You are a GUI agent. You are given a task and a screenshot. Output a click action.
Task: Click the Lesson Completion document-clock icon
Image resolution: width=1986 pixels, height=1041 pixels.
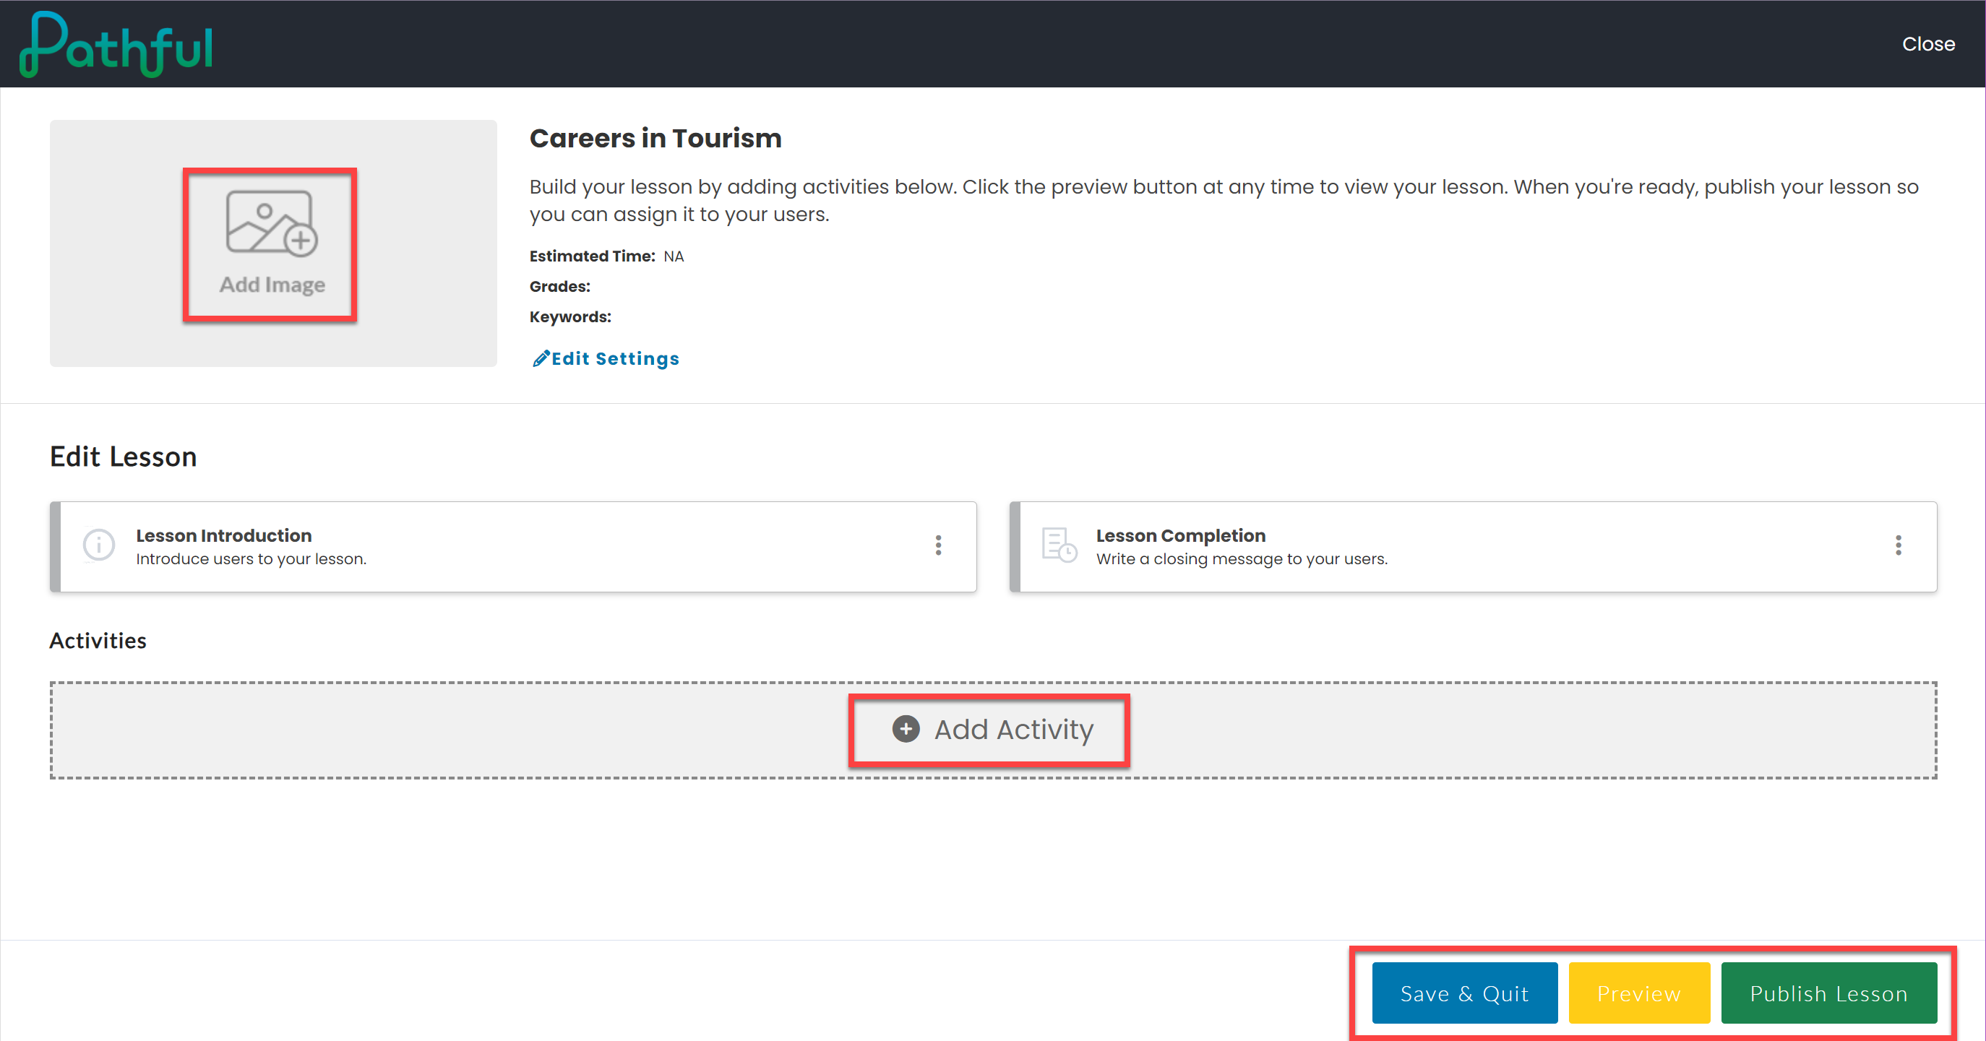tap(1059, 545)
